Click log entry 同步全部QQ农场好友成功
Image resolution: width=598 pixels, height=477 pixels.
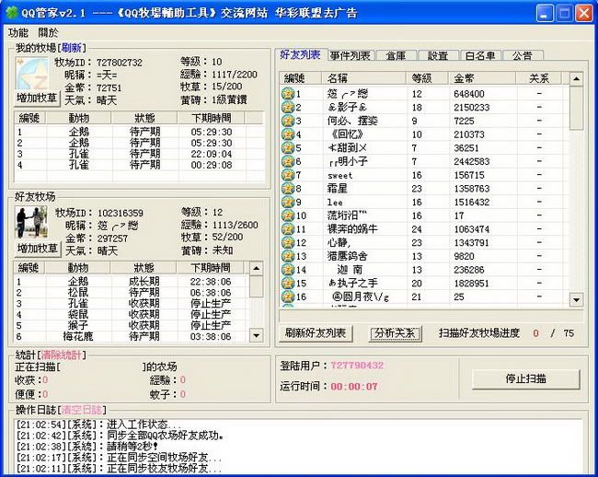coord(120,436)
